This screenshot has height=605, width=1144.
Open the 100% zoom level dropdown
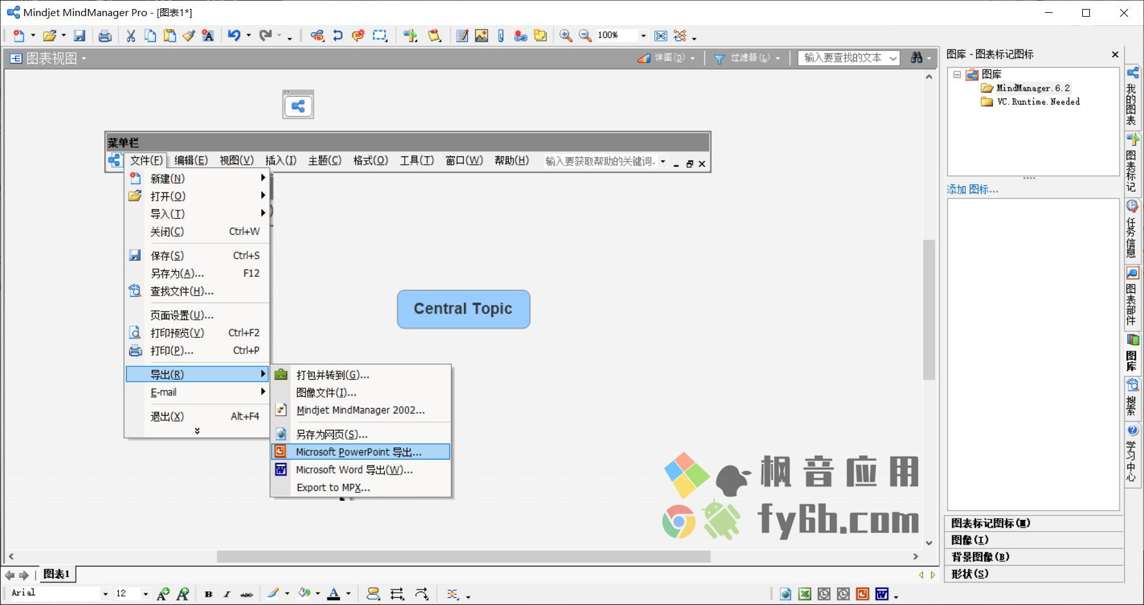click(643, 35)
